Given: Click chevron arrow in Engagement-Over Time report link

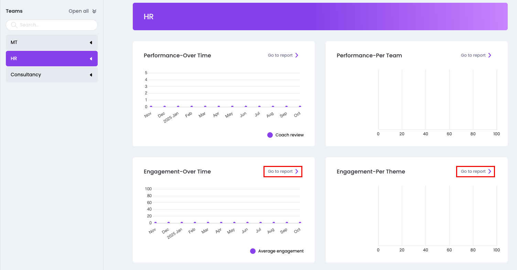Looking at the screenshot, I should [x=297, y=171].
